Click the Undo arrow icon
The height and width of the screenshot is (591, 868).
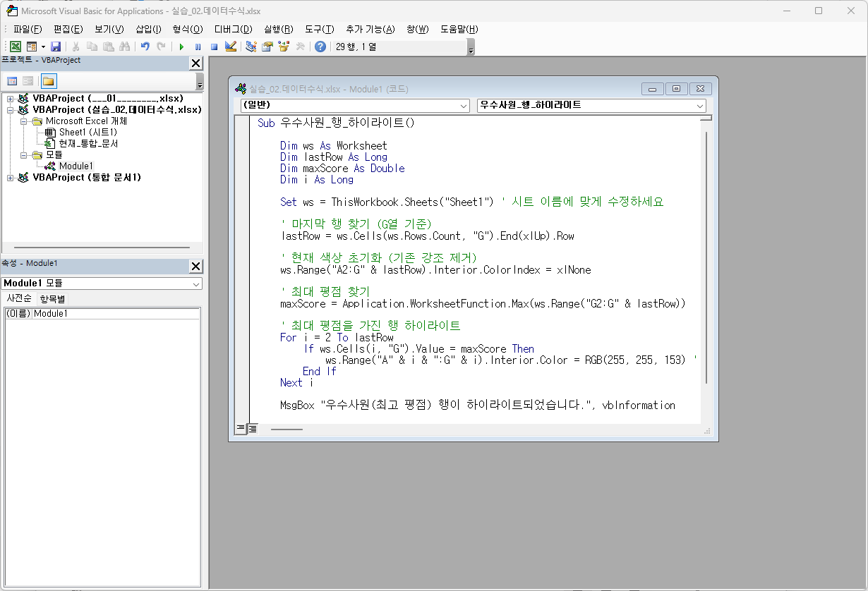145,47
